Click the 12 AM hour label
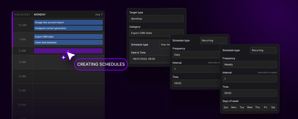 pos(22,25)
